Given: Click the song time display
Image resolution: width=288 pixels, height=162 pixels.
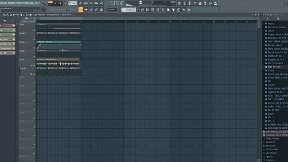Looking at the screenshot, I should click(116, 3).
